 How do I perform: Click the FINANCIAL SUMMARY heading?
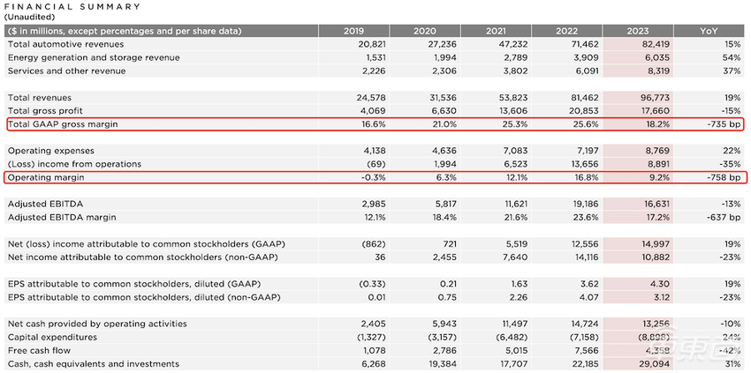72,7
